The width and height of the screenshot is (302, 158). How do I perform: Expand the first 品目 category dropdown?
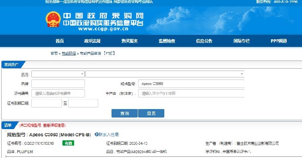[x=58, y=74]
